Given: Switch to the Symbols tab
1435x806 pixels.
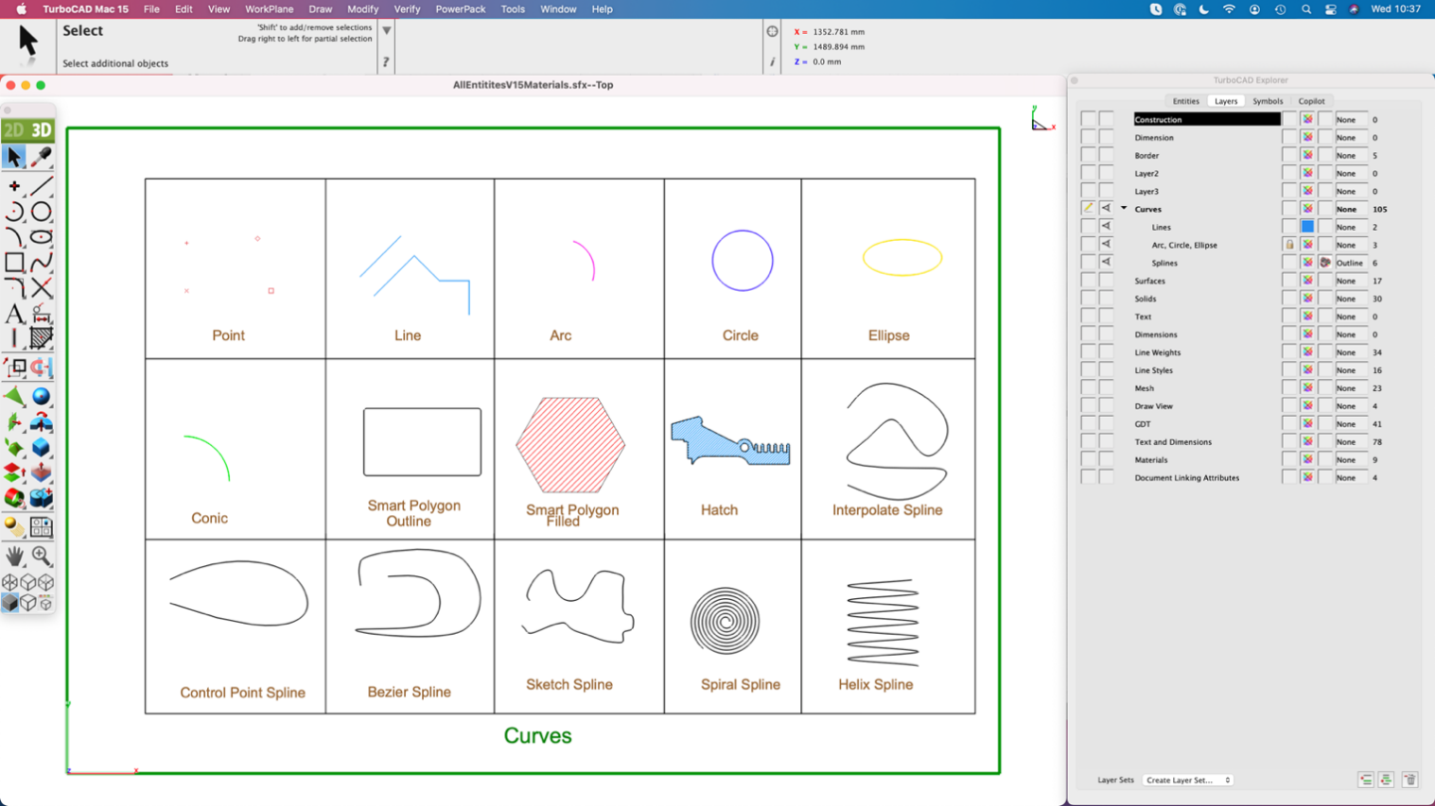Looking at the screenshot, I should [1268, 101].
